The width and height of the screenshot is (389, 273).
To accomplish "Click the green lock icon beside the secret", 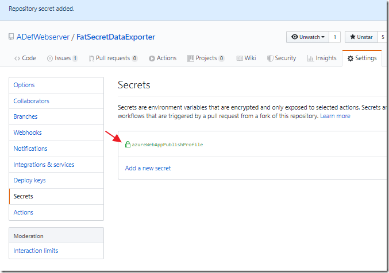I will (x=128, y=144).
